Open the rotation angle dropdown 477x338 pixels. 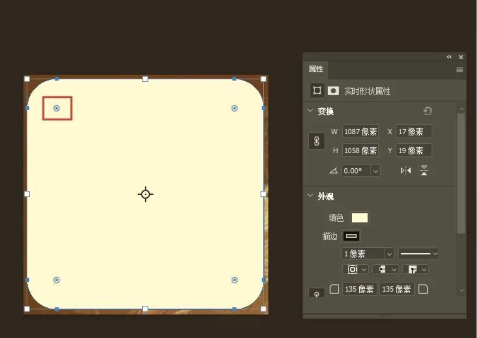pyautogui.click(x=376, y=171)
